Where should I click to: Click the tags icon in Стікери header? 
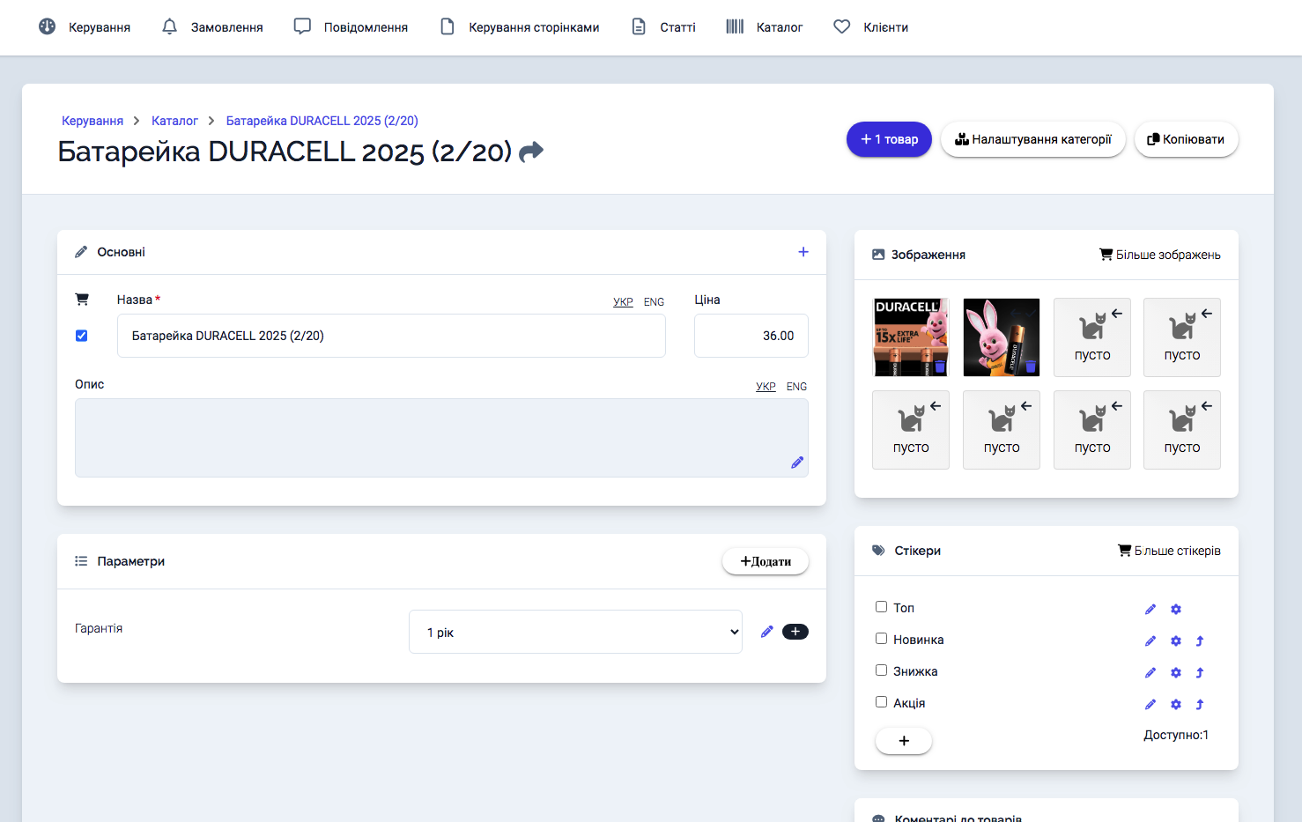click(x=878, y=551)
